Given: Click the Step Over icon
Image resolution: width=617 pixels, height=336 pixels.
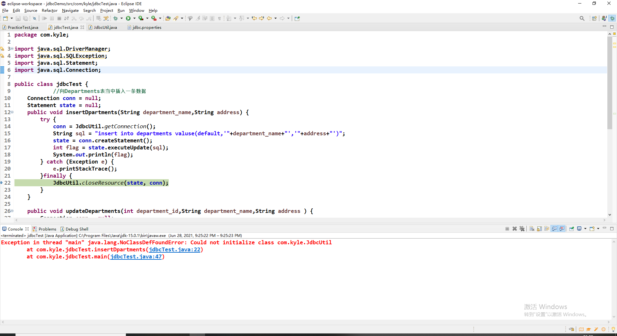Looking at the screenshot, I should [81, 18].
